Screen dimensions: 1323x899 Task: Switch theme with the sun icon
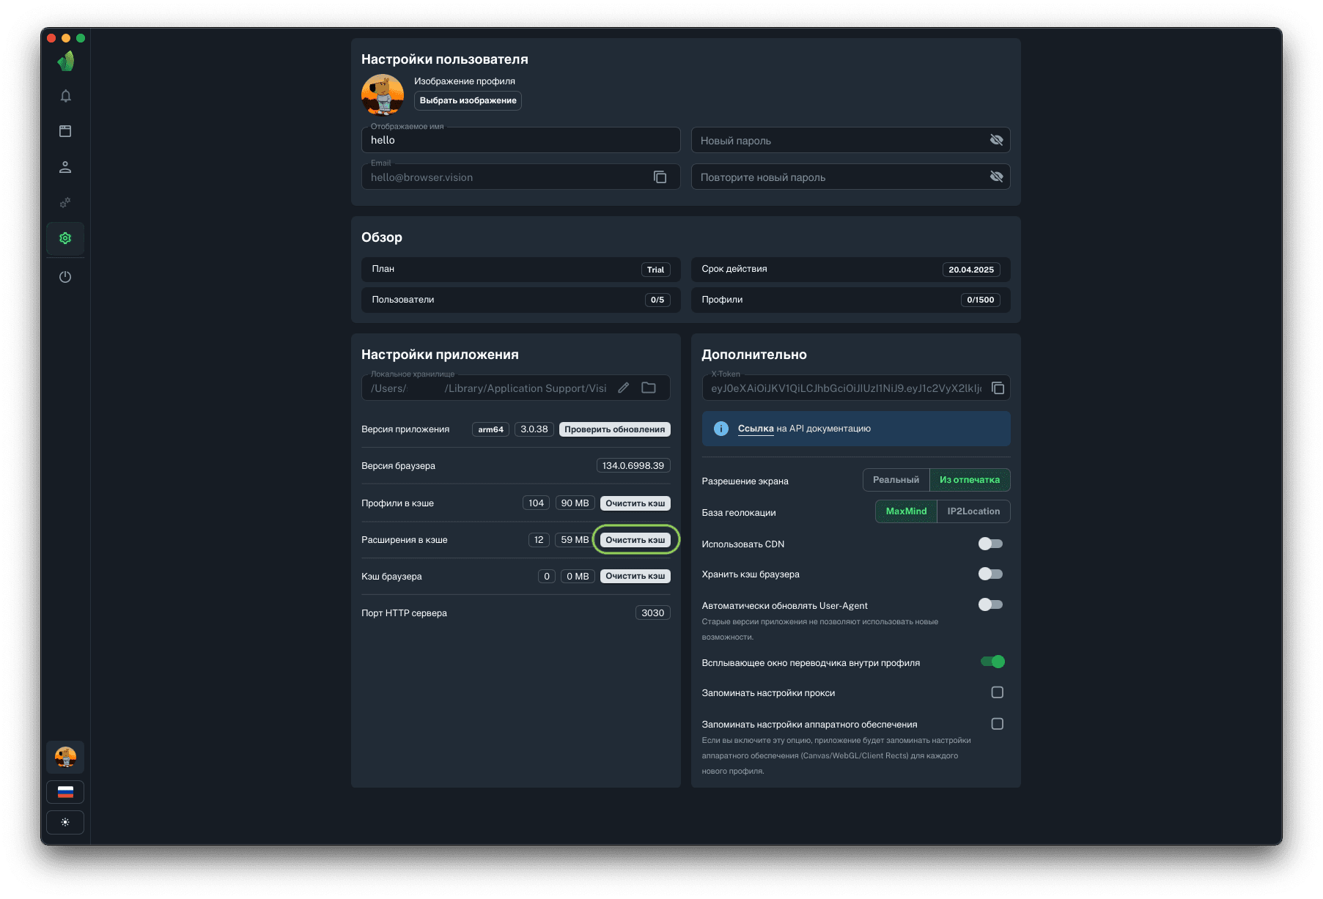click(65, 822)
